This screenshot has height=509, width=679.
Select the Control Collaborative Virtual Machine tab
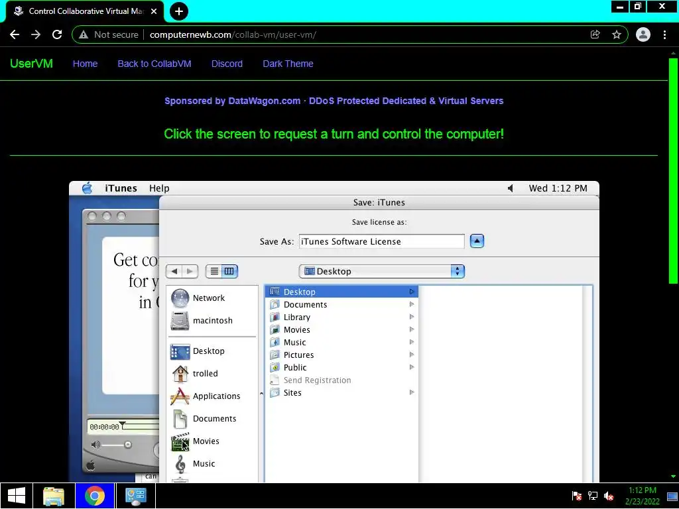(85, 11)
